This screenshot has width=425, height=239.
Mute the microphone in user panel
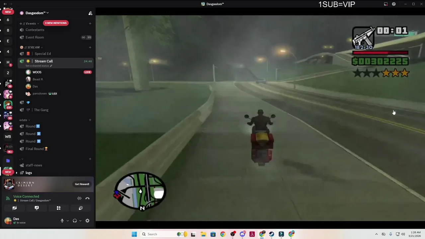coord(62,221)
